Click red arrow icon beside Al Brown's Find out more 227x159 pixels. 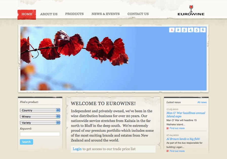pos(167,151)
